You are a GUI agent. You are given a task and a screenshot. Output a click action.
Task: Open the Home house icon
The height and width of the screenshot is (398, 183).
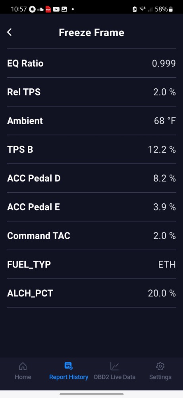point(23,366)
